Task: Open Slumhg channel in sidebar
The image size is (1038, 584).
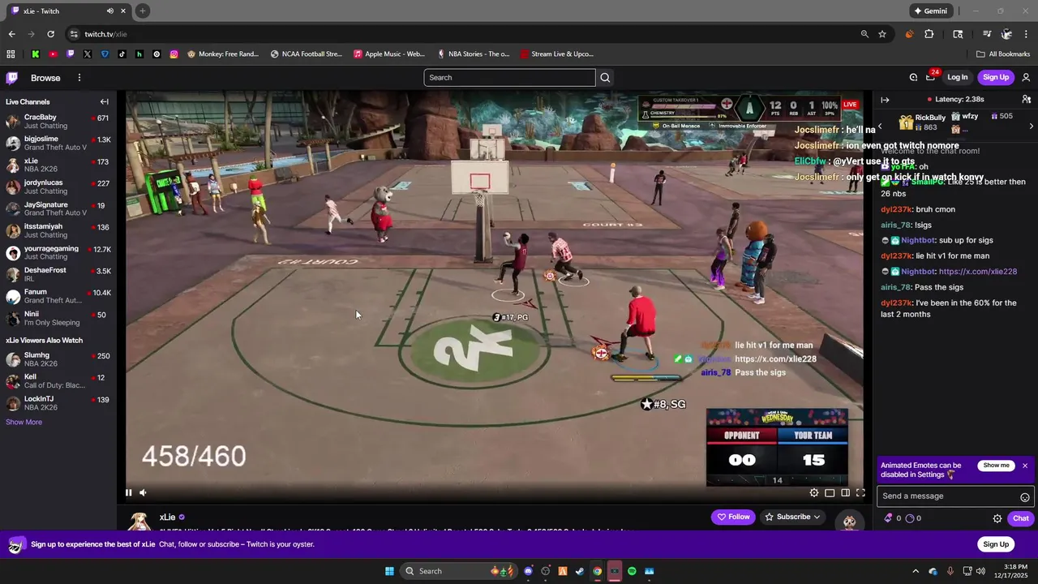Action: tap(58, 359)
